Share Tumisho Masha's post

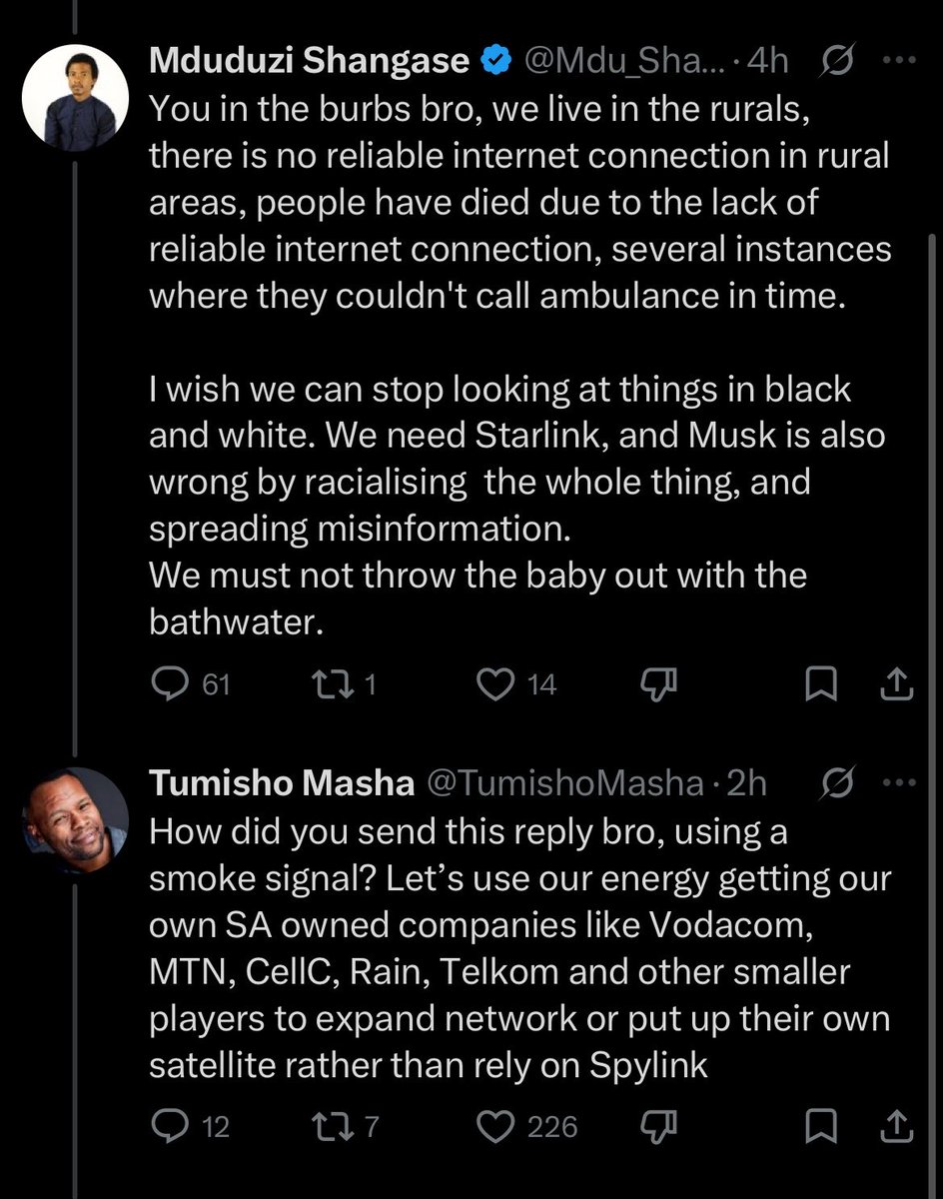(x=896, y=1127)
